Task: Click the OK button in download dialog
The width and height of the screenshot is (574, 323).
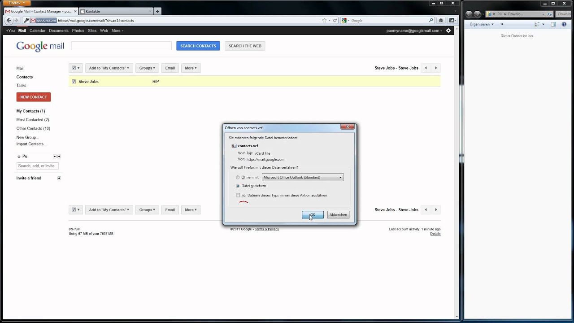Action: click(313, 215)
